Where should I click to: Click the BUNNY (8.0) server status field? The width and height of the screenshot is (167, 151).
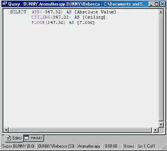click(x=24, y=146)
